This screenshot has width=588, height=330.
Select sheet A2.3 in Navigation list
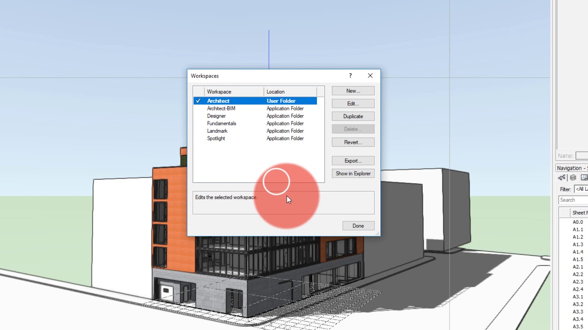[x=577, y=282]
